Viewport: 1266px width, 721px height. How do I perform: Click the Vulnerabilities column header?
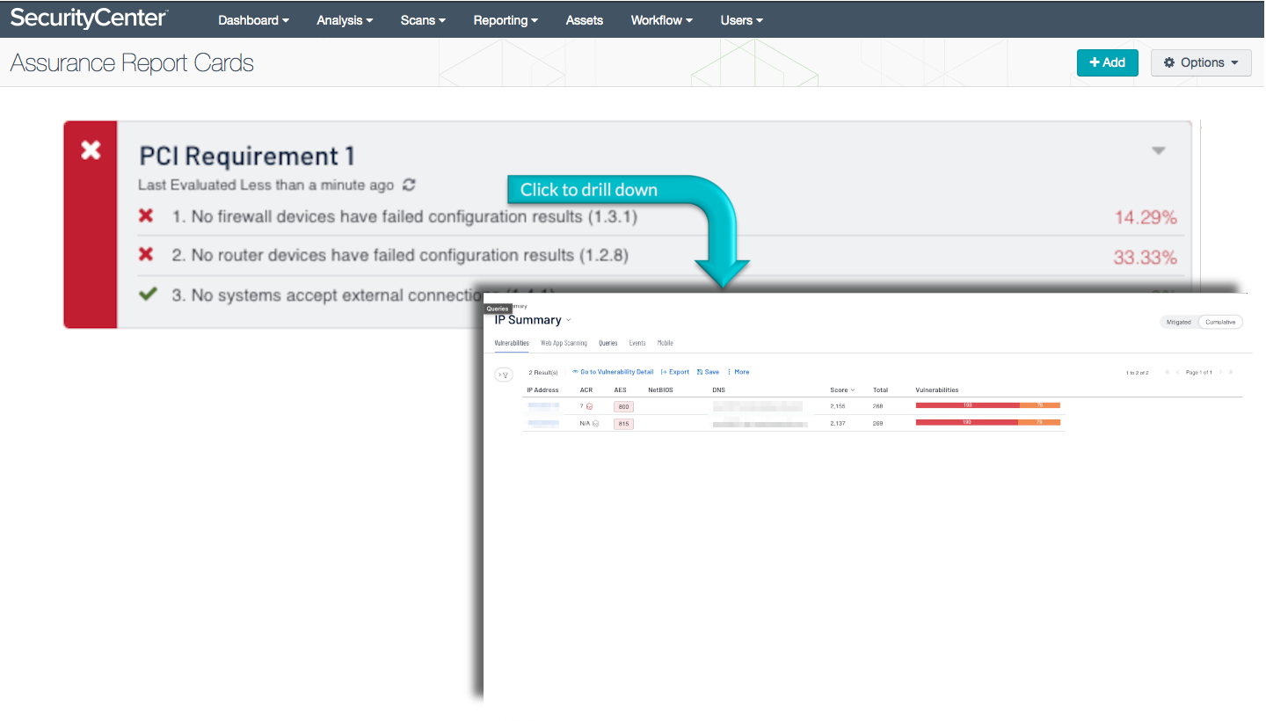point(937,390)
